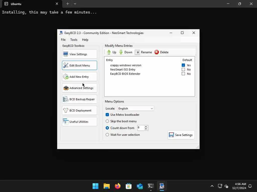The width and height of the screenshot is (257, 192).
Task: Open a new terminal tab
Action: [68, 3]
